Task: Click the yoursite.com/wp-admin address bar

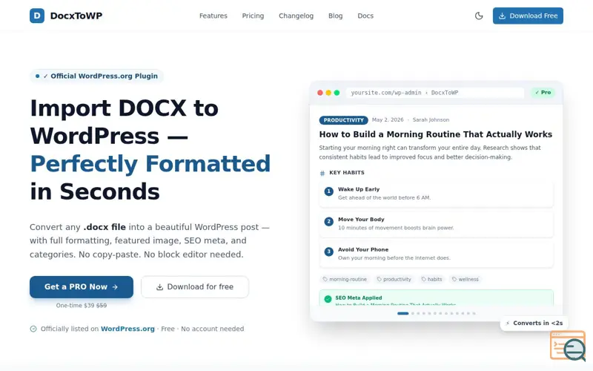Action: pyautogui.click(x=435, y=93)
